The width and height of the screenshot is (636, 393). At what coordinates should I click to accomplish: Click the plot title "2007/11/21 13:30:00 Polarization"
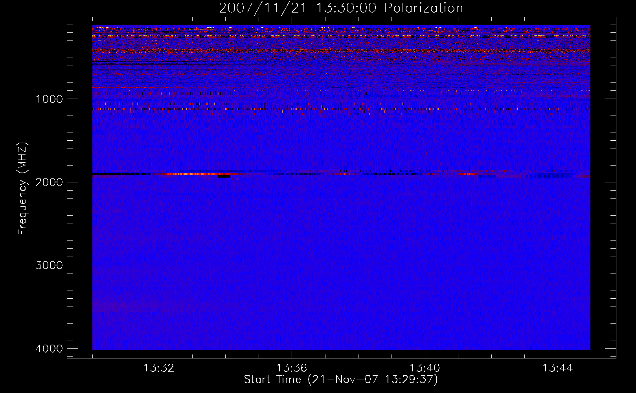point(341,8)
